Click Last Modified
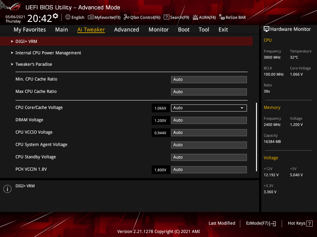 (x=222, y=223)
